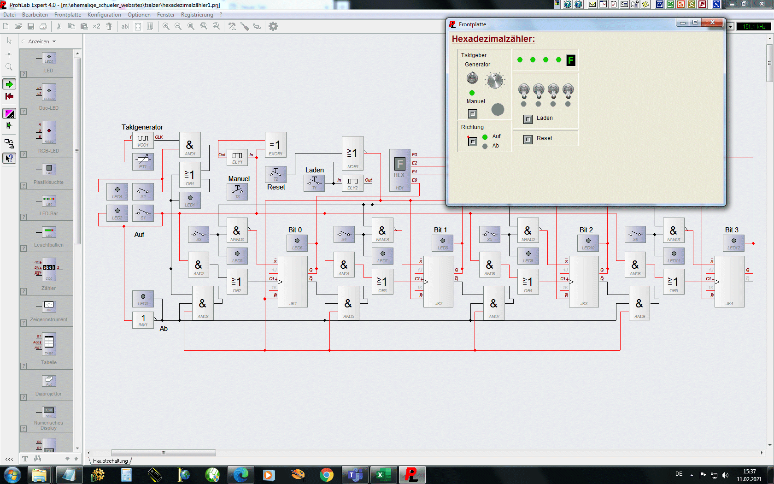Flip the third load toggle switch
Viewport: 774px width, 484px height.
553,90
